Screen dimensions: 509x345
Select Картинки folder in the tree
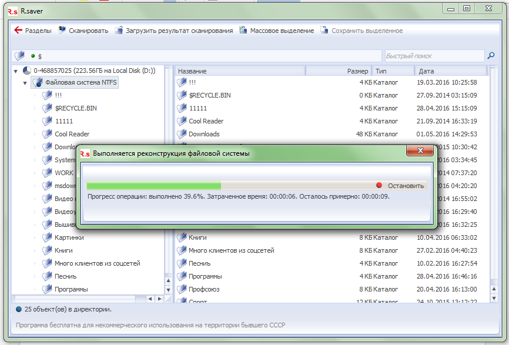tap(69, 237)
